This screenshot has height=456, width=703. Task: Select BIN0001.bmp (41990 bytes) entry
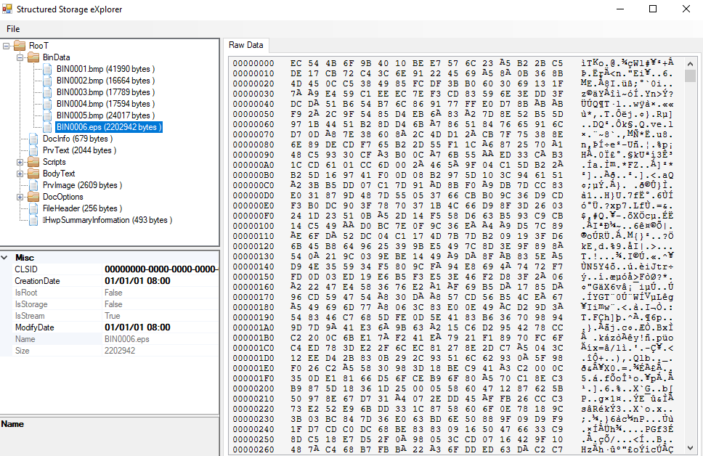[105, 69]
